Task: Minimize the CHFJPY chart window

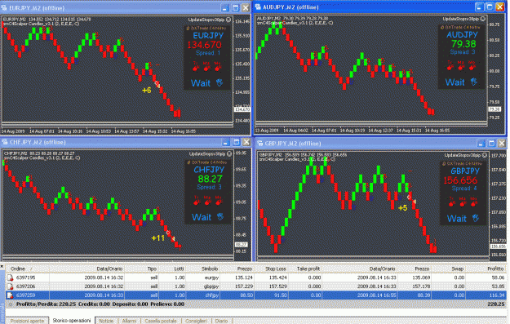Action: pos(225,142)
